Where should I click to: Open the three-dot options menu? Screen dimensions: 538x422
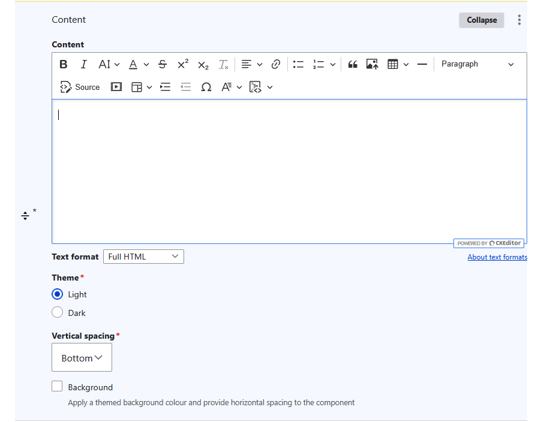519,20
